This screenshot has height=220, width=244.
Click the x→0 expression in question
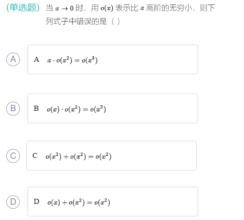click(64, 8)
